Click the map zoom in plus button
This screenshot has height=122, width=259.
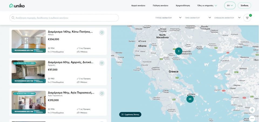[252, 110]
